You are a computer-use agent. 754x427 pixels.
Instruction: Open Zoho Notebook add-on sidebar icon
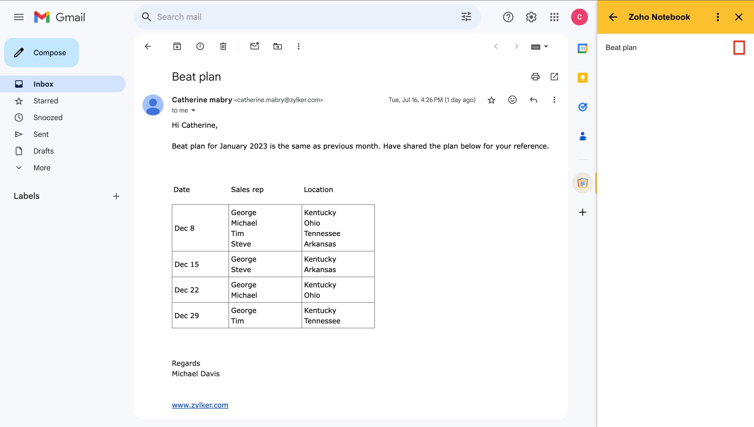point(583,183)
